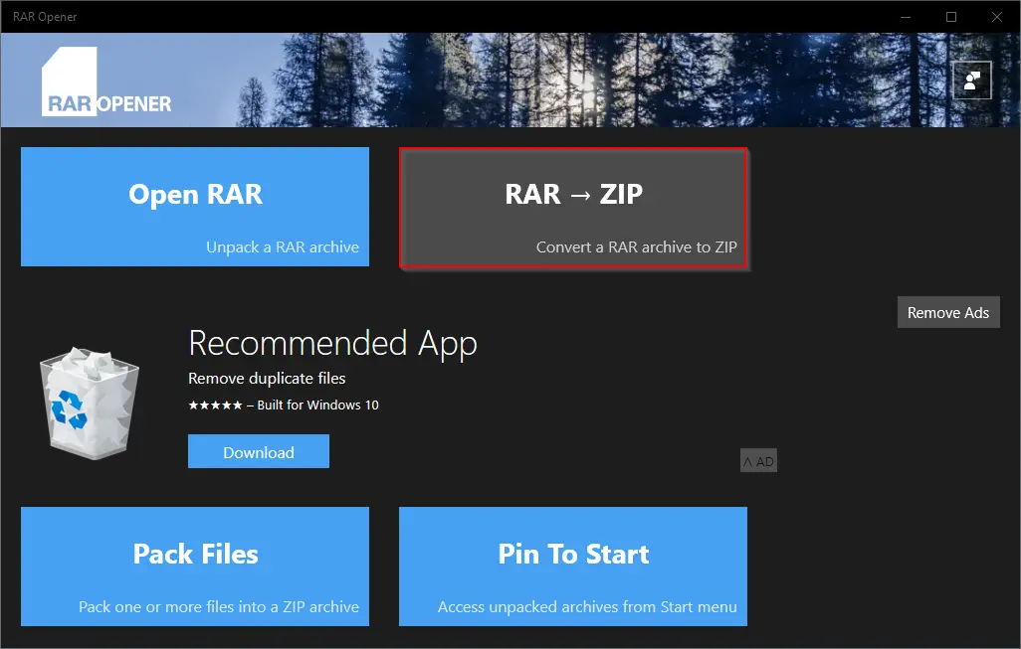Select the RAR → ZIP tile
The height and width of the screenshot is (649, 1021).
point(573,208)
